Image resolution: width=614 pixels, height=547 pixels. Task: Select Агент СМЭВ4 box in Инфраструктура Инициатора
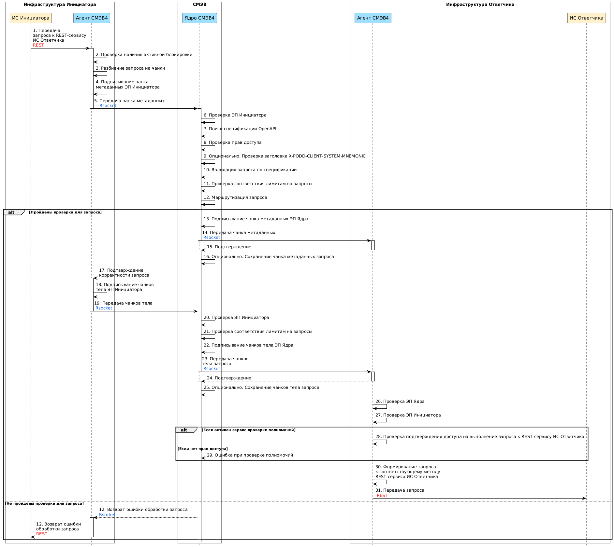(92, 18)
